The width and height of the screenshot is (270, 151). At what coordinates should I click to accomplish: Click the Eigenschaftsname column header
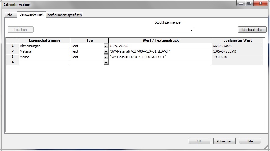(44, 41)
